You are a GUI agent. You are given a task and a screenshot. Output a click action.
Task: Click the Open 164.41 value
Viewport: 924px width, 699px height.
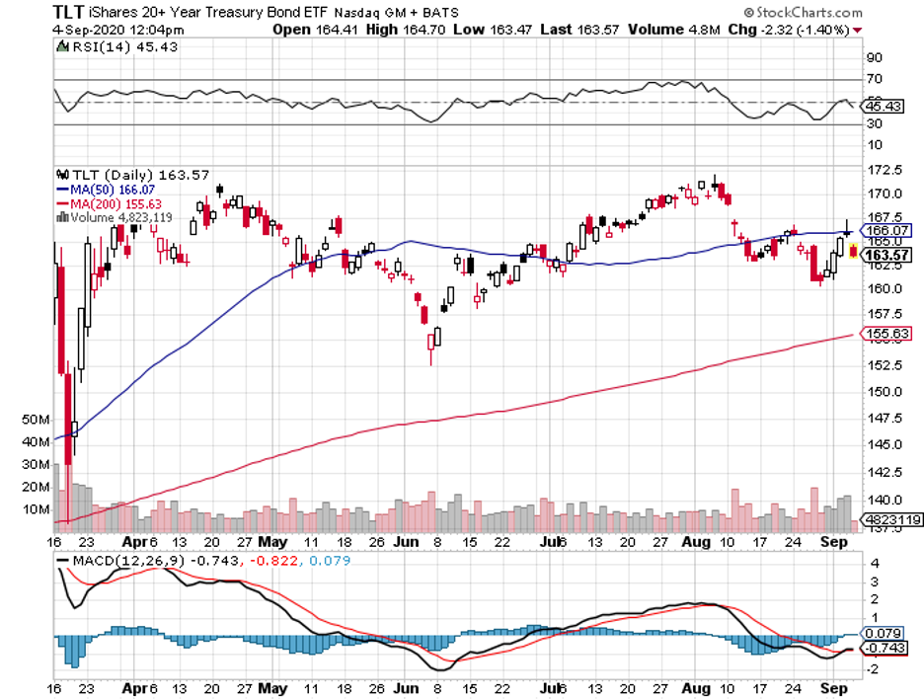[315, 30]
